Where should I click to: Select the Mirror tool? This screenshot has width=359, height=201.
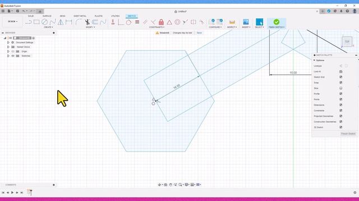61,22
